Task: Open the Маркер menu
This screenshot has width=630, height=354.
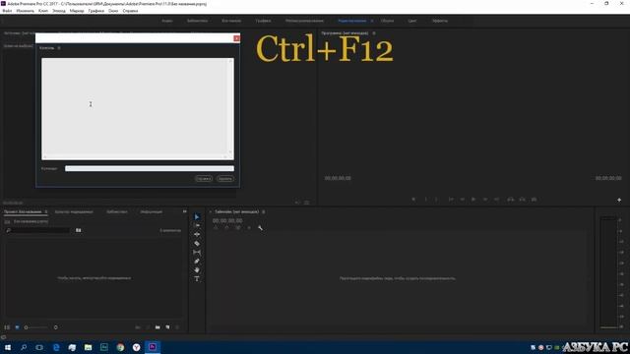Action: click(x=77, y=11)
